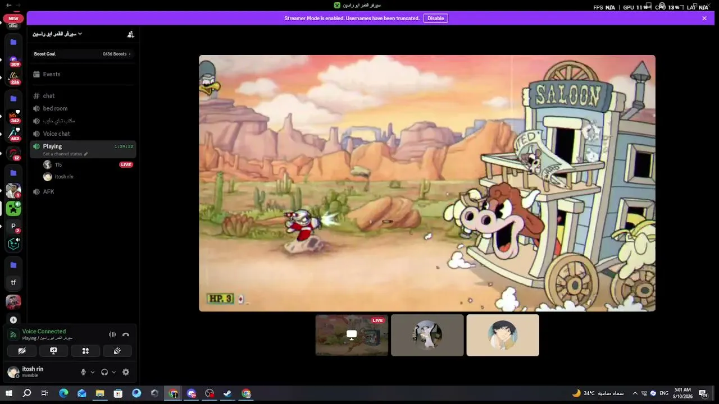719x404 pixels.
Task: Open the soundboard button
Action: tap(117, 351)
